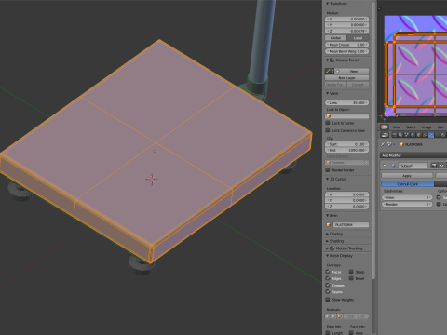Image resolution: width=447 pixels, height=335 pixels.
Task: Open View menu in UV editor
Action: click(397, 127)
